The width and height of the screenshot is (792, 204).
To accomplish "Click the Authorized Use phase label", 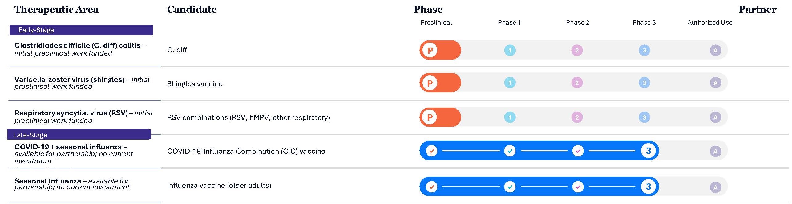I will 710,22.
